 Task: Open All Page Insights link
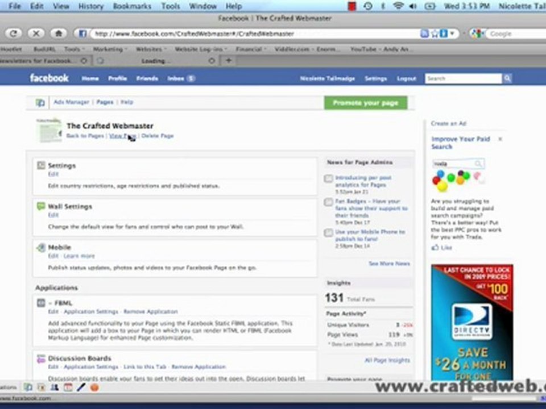coord(387,360)
